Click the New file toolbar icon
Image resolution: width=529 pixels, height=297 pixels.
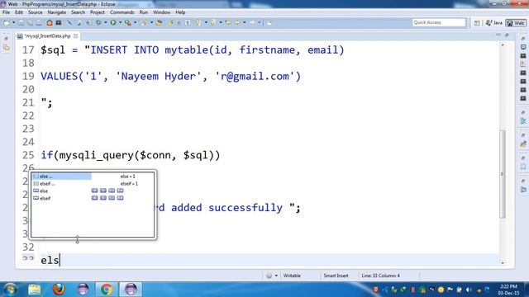[7, 22]
